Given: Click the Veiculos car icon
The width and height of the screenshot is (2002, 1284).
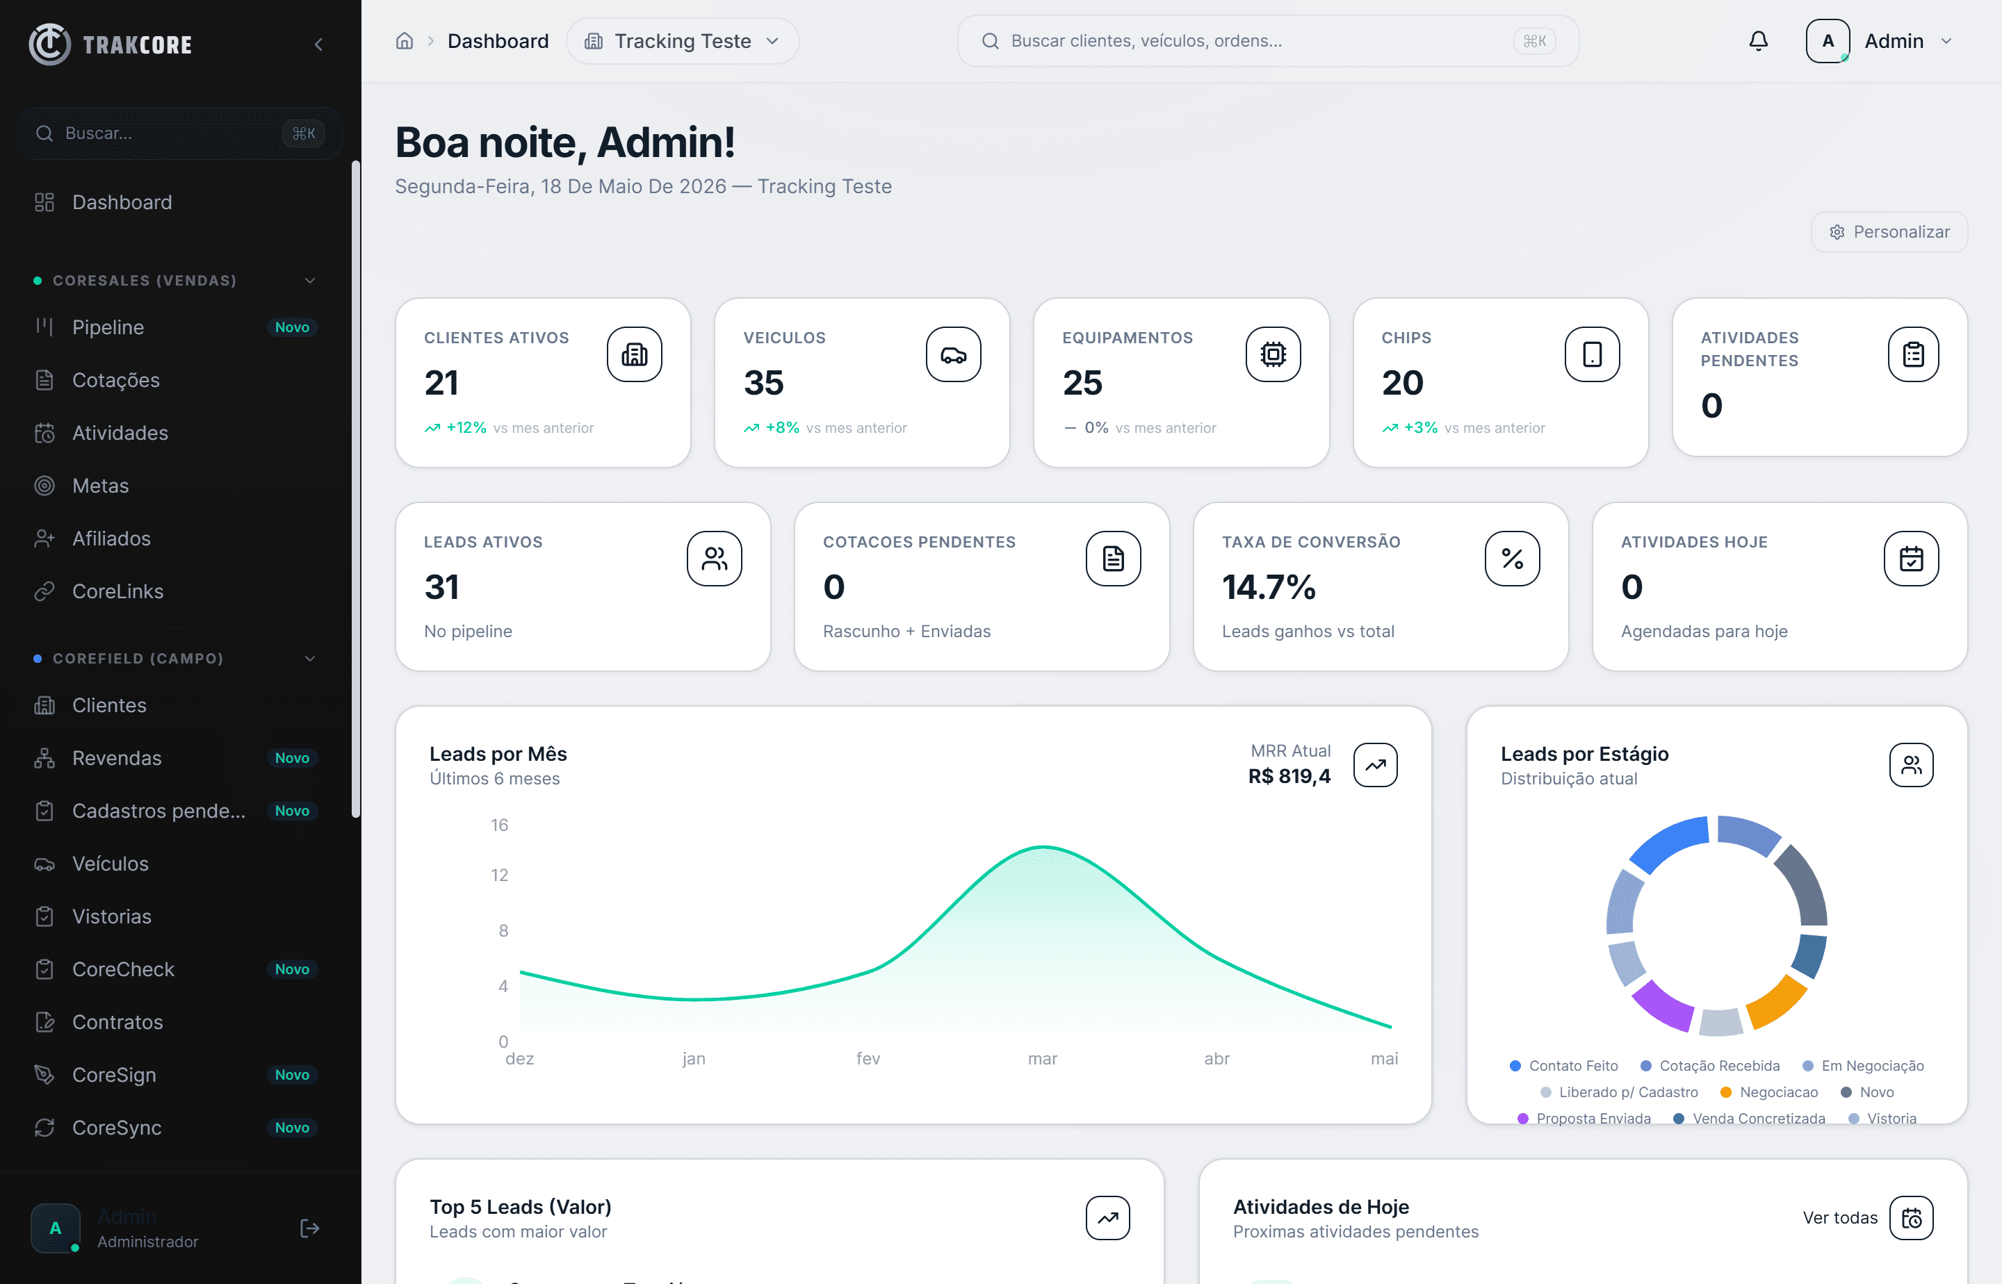Looking at the screenshot, I should coord(954,354).
